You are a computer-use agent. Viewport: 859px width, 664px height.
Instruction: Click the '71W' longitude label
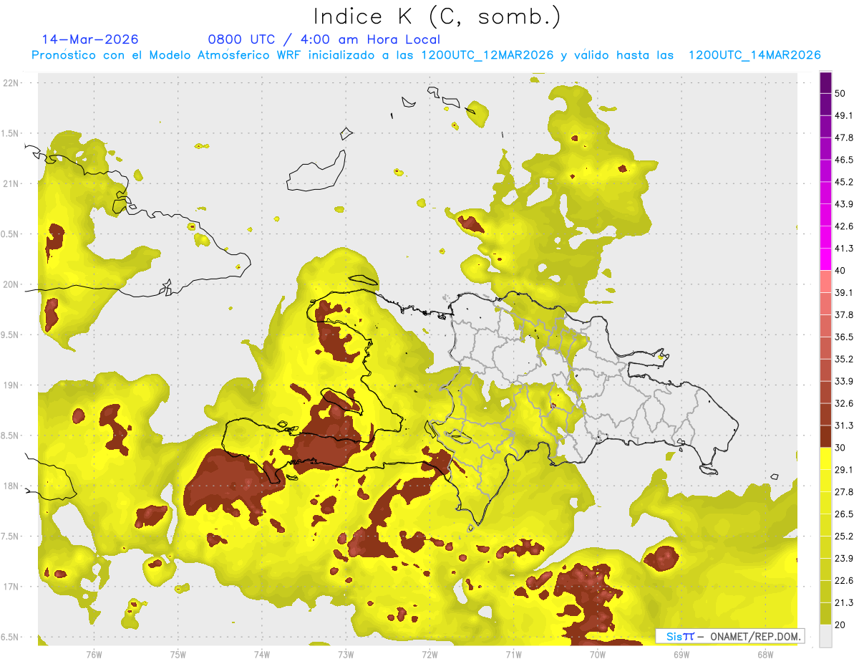(513, 654)
